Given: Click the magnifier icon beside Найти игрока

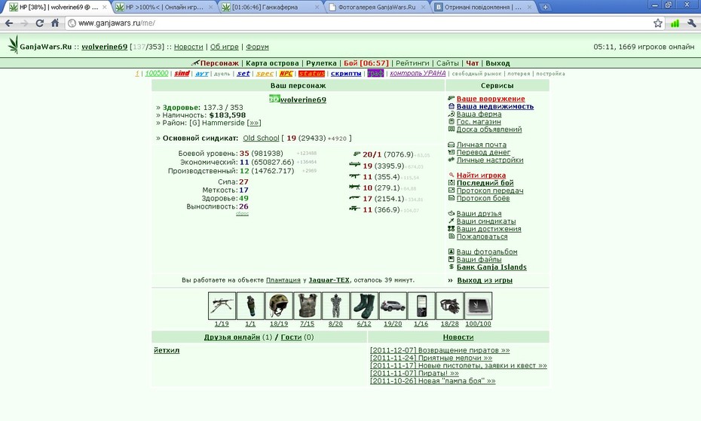Looking at the screenshot, I should click(x=452, y=175).
